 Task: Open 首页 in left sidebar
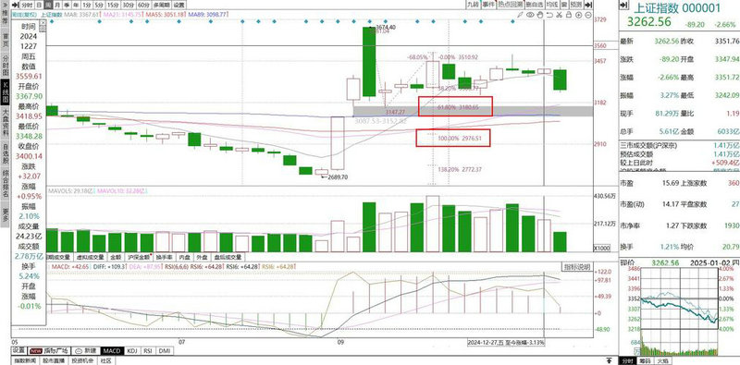click(x=6, y=39)
